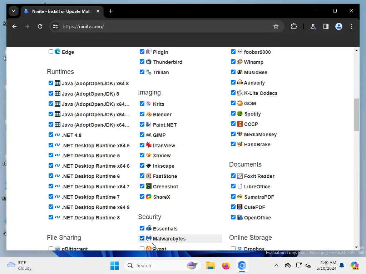Click the Pidgin app icon
Screen dimensions: 366x274
[x=149, y=51]
